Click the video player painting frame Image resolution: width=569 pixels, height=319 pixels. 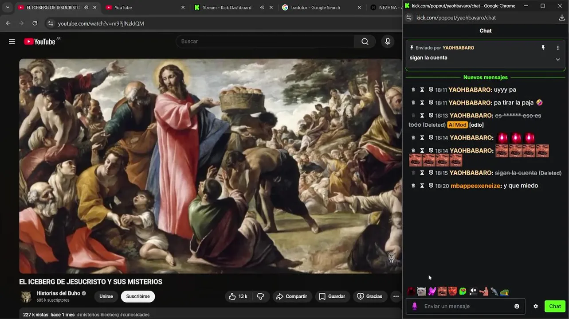(210, 166)
